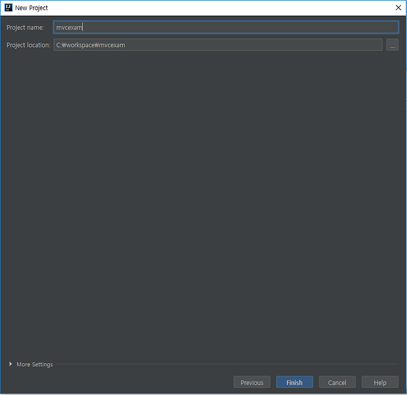Click the Project name input field
The width and height of the screenshot is (407, 395).
point(226,27)
